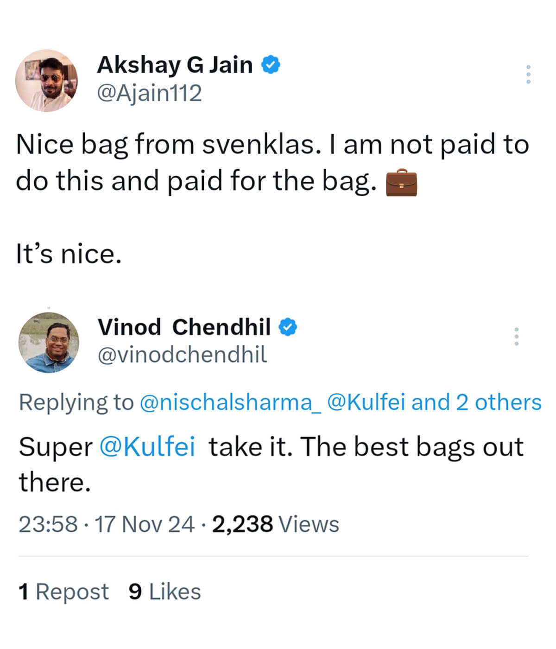Image resolution: width=556 pixels, height=649 pixels.
Task: Expand the "and 2 others" recipients list
Action: click(476, 402)
